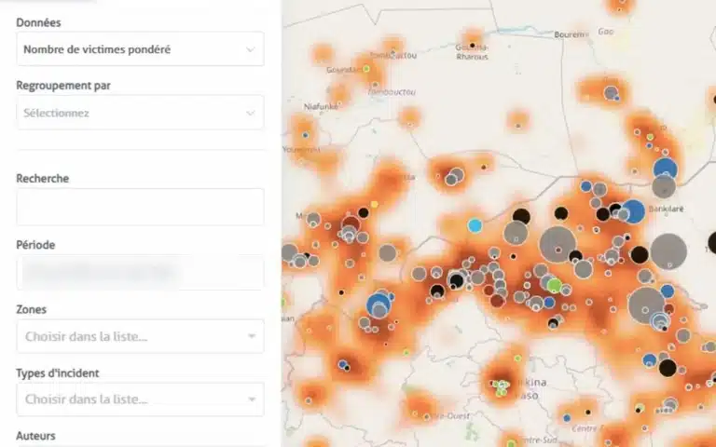Click the large blue marker near Bankilaré
Screen dimensions: 716x447
633,211
